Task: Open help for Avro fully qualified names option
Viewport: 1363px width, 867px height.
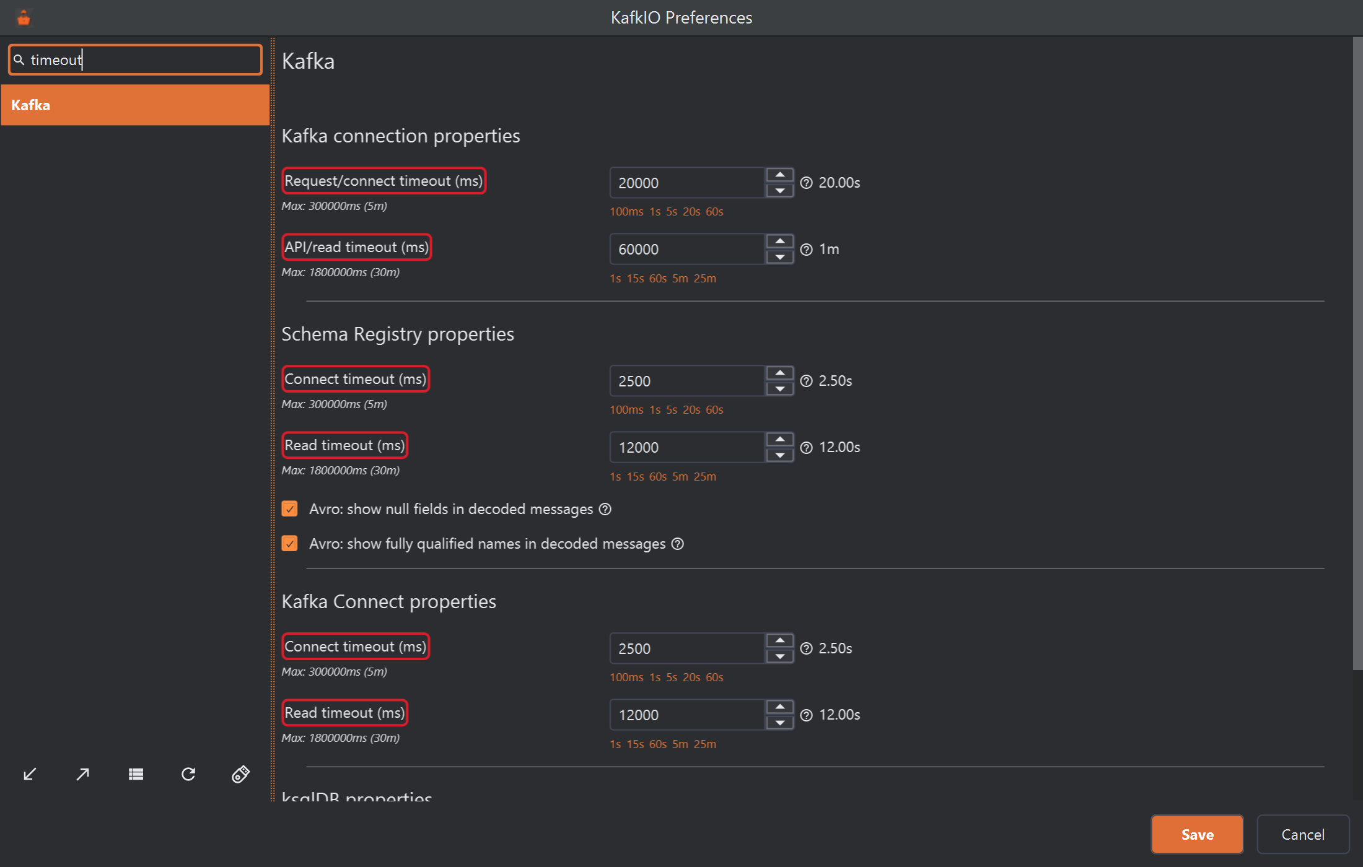Action: click(678, 543)
